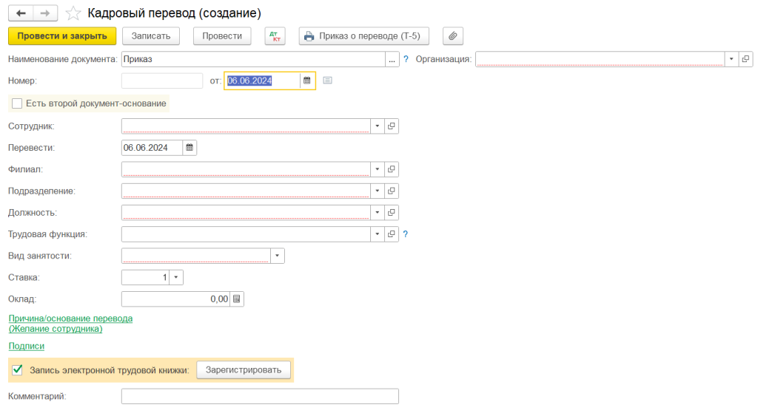Expand the Организация dropdown list
Image resolution: width=758 pixels, height=416 pixels.
coord(731,59)
